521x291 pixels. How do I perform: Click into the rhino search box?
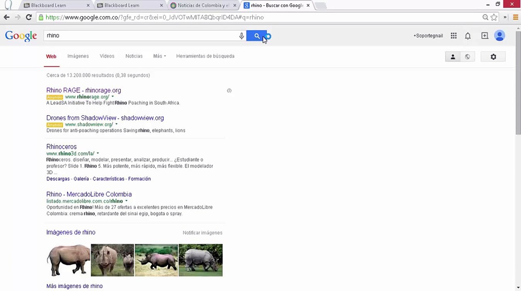coord(140,36)
